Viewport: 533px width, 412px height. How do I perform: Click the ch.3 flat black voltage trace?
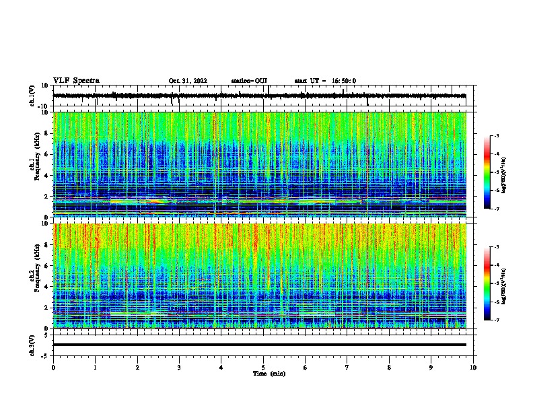(x=260, y=345)
